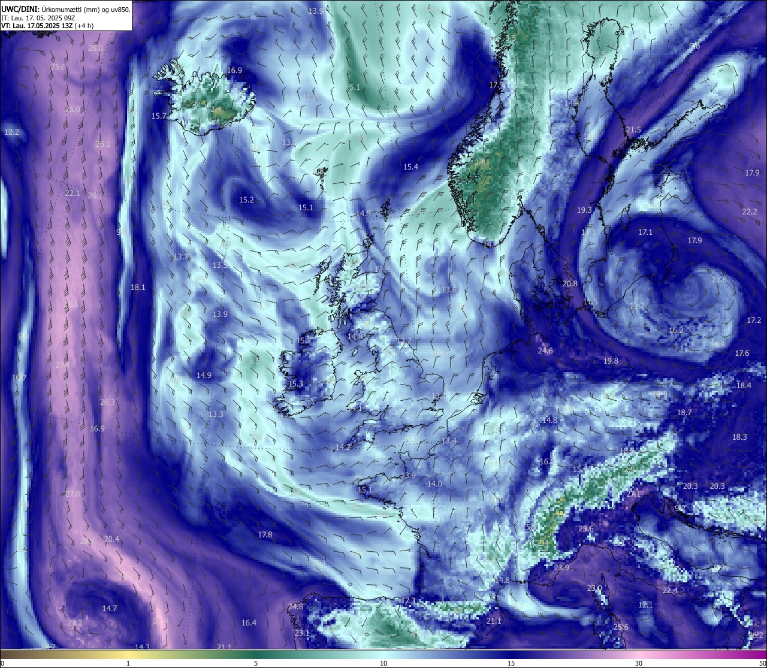Click the 50 tick on color scale
767x668 pixels.
(762, 663)
